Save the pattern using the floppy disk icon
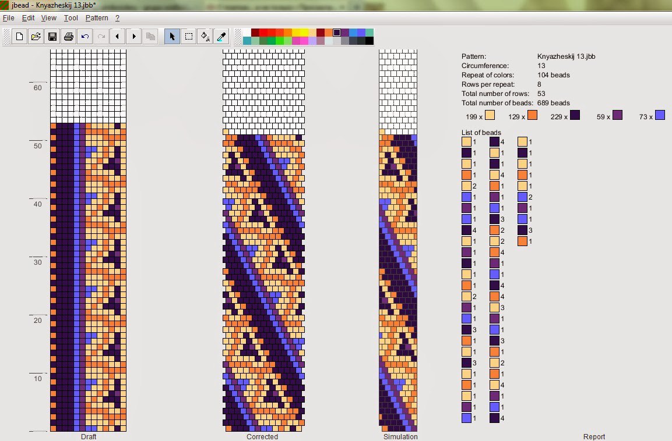This screenshot has height=441, width=672. [x=52, y=37]
